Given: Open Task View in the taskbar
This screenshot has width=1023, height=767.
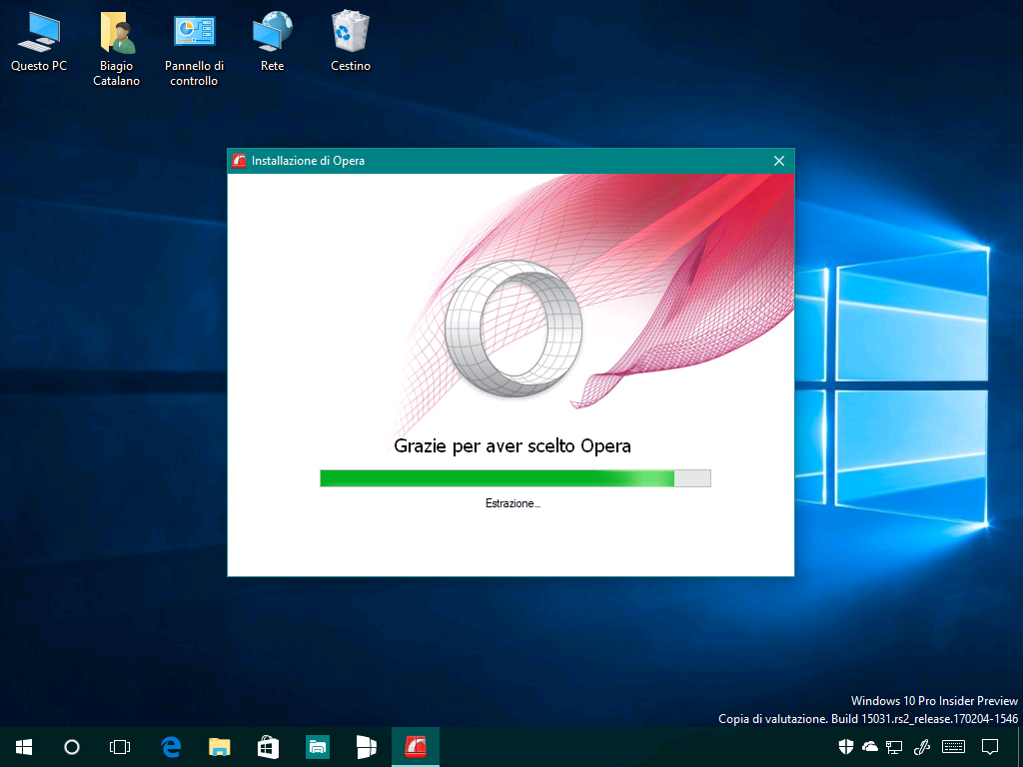Looking at the screenshot, I should [x=120, y=747].
